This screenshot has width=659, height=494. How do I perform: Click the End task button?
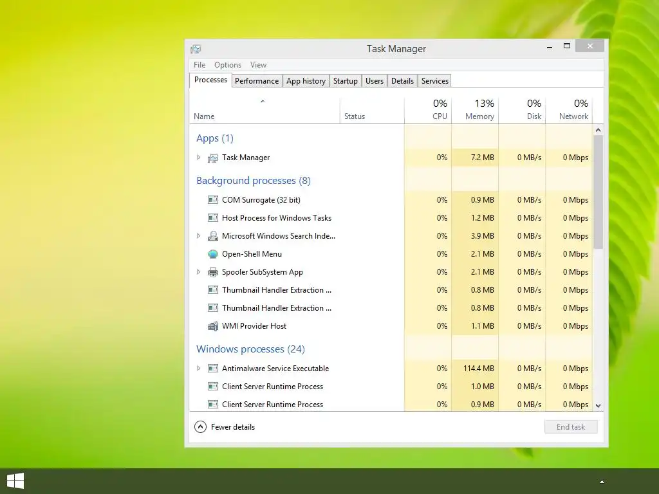pyautogui.click(x=571, y=427)
